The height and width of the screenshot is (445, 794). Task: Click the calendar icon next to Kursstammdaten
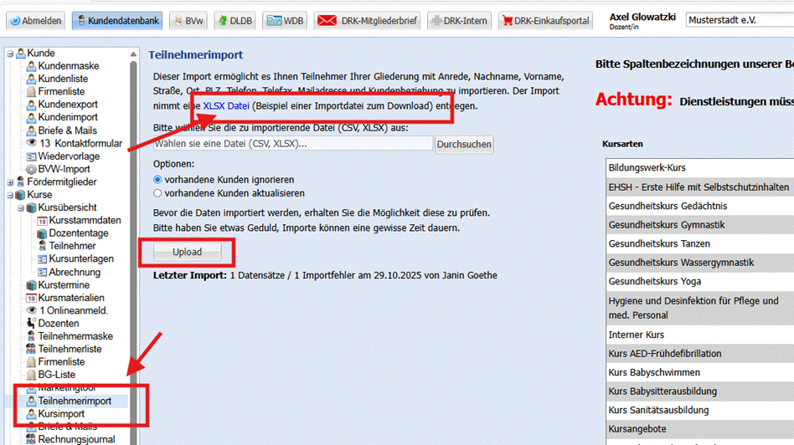click(x=43, y=220)
